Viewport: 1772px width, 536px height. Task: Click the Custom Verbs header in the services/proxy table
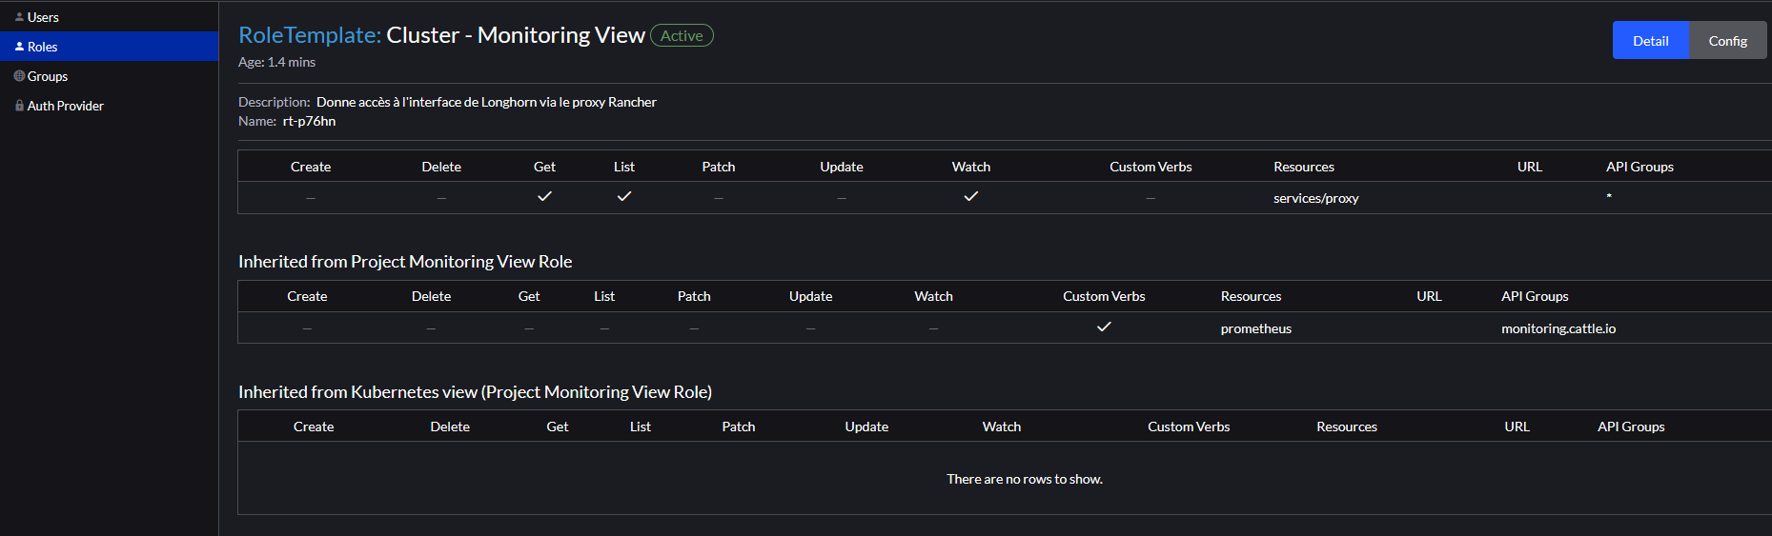[x=1151, y=167]
